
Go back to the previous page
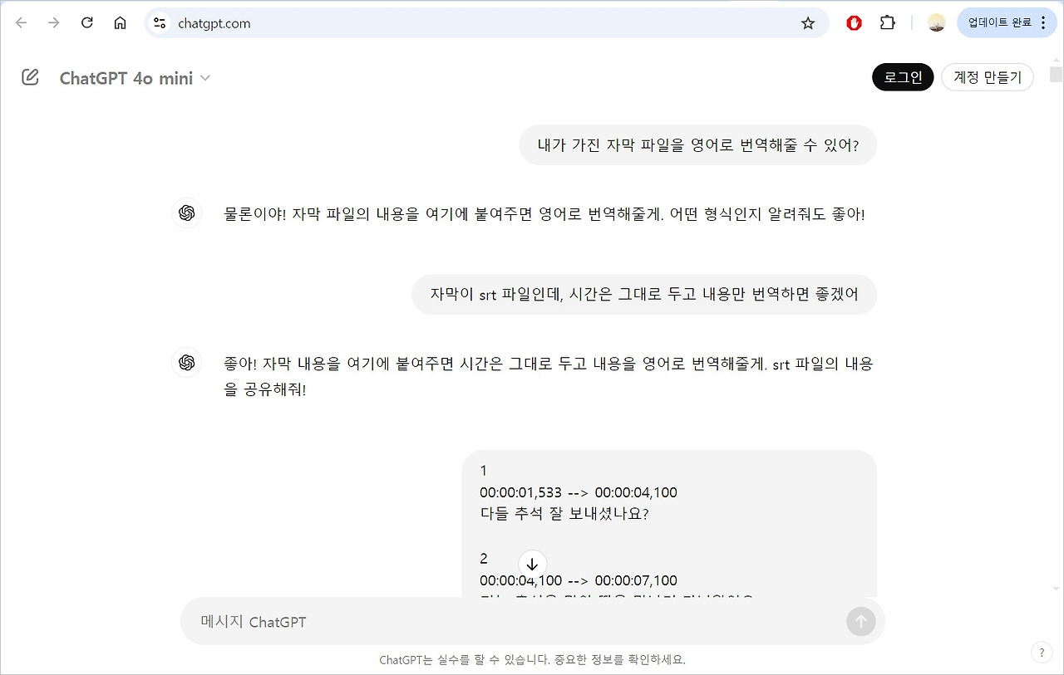tap(22, 23)
